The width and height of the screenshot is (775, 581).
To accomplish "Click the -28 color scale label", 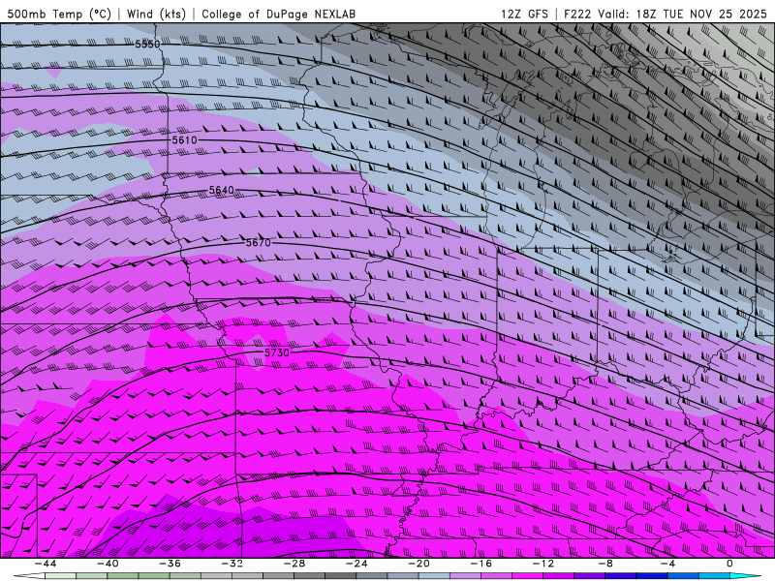I will (x=294, y=564).
